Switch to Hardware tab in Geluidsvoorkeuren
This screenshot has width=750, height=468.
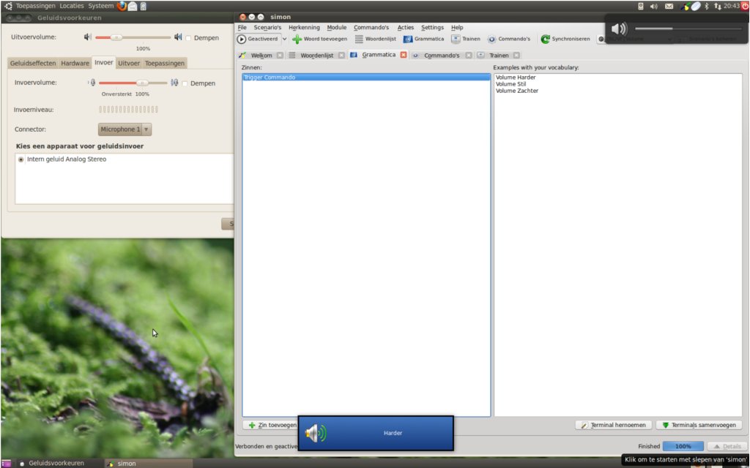pyautogui.click(x=75, y=64)
